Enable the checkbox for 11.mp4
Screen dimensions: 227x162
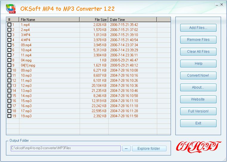click(10, 55)
